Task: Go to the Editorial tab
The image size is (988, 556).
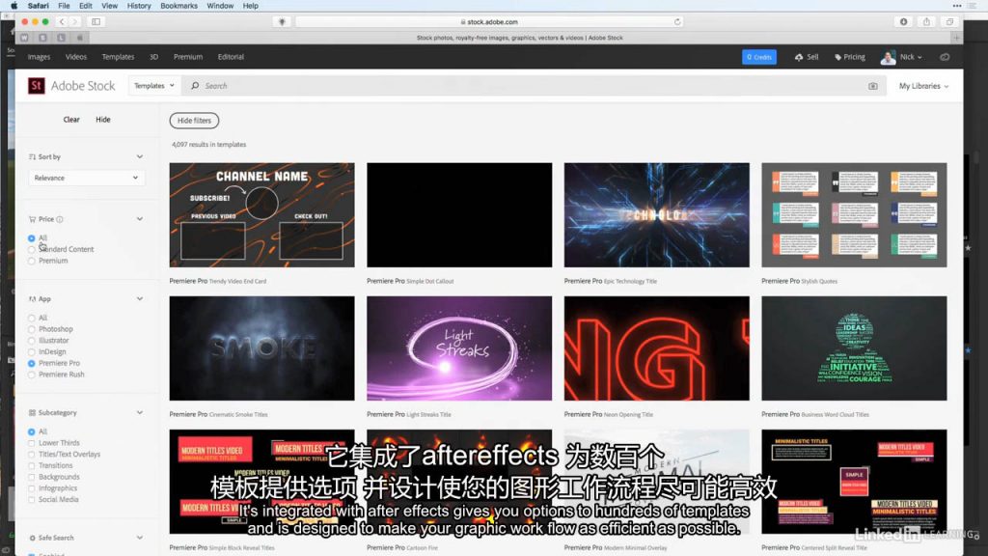Action: pos(231,57)
